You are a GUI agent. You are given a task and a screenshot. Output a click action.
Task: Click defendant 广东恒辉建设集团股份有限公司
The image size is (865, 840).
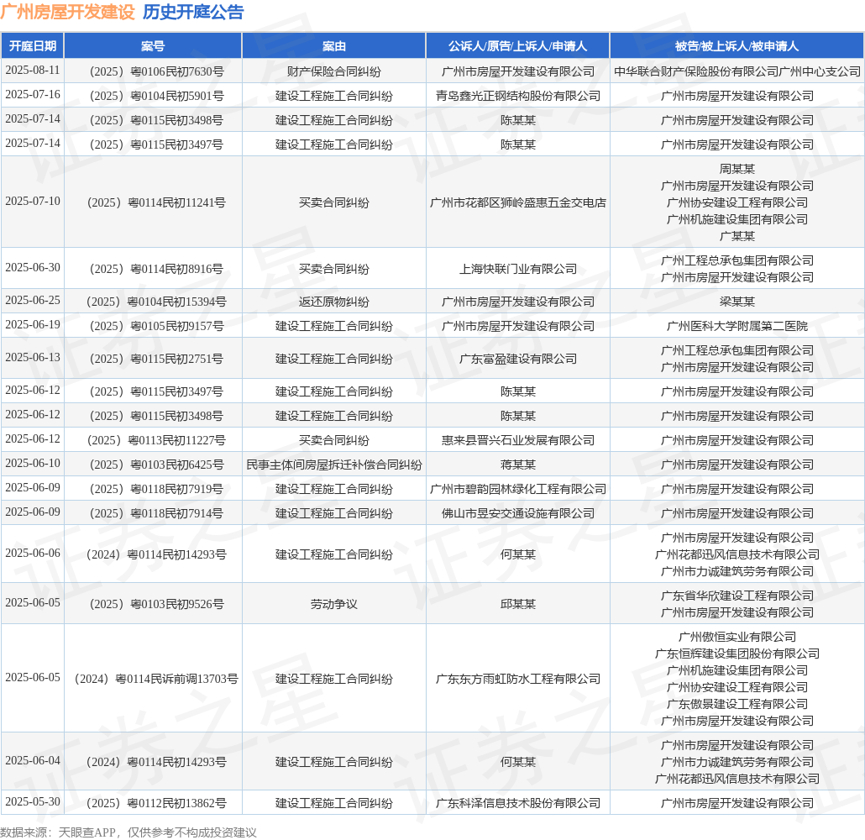coord(737,654)
